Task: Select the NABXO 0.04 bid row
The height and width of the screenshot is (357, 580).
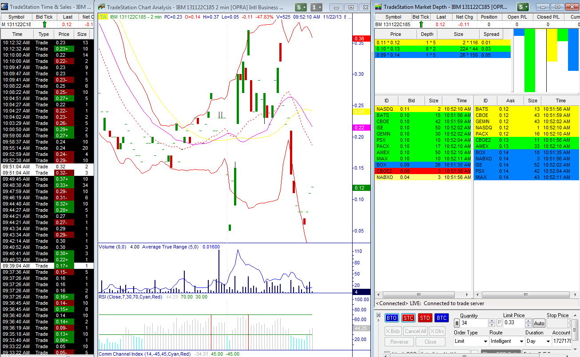Action: click(x=423, y=177)
